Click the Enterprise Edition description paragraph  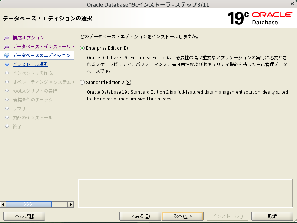tap(187, 64)
